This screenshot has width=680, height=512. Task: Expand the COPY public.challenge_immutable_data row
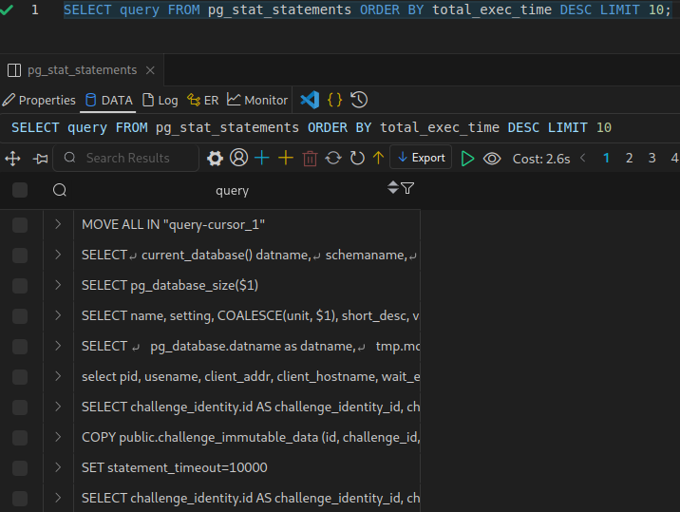click(58, 437)
